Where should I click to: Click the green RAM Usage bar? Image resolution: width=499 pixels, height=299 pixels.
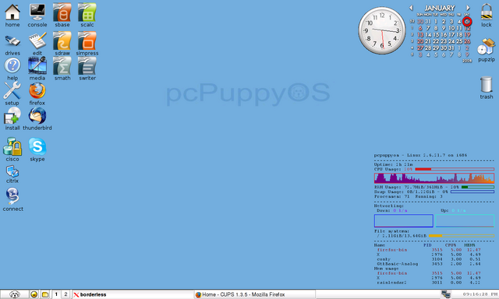(478, 187)
